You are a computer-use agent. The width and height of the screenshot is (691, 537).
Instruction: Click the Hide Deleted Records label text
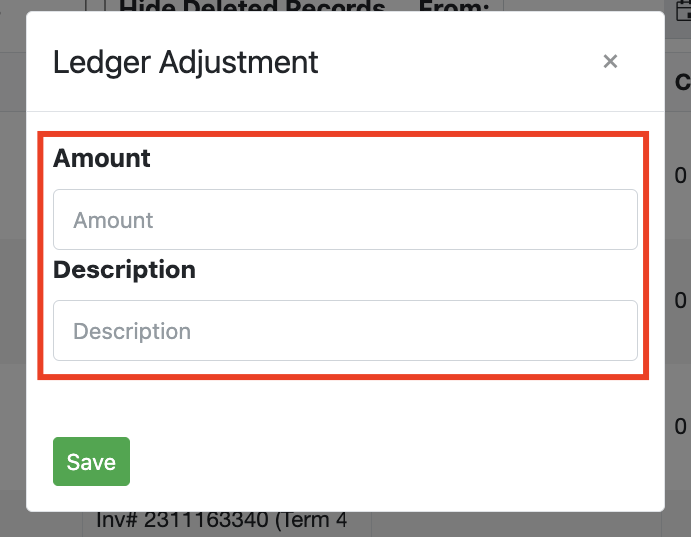pyautogui.click(x=252, y=7)
